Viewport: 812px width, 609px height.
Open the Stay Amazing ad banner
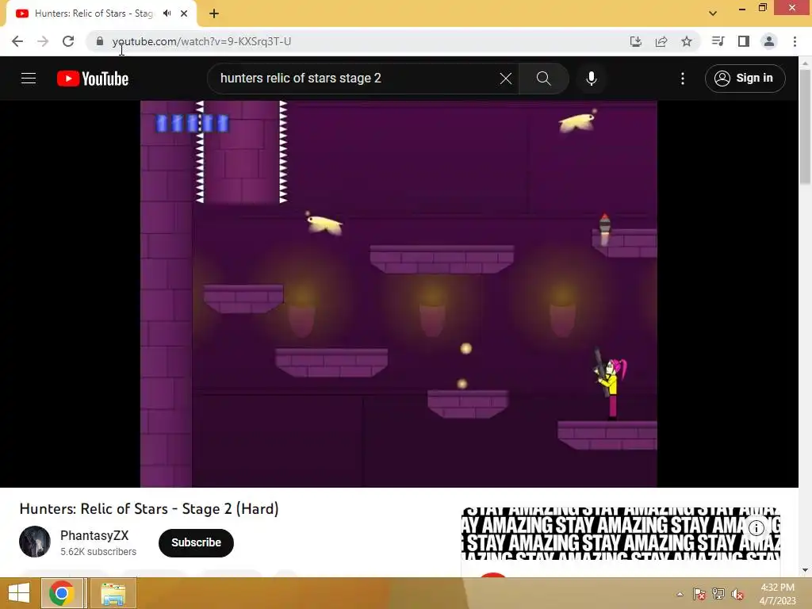tap(620, 533)
